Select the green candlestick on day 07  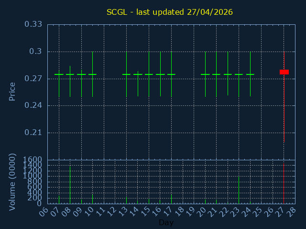[59, 74]
